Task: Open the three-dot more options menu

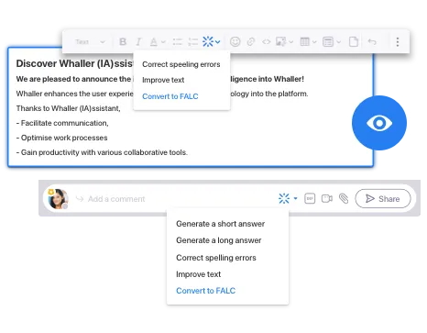Action: pos(398,42)
